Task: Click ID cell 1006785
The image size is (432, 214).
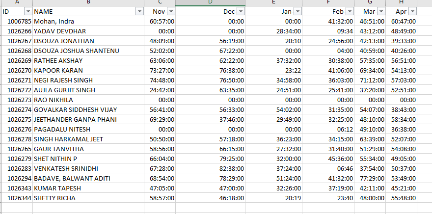Action: (17, 21)
